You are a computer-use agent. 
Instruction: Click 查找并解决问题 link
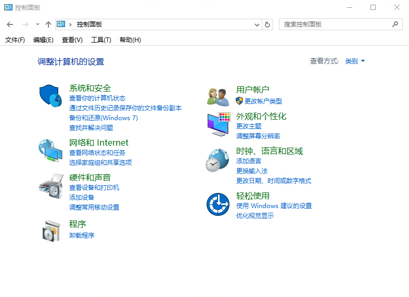[91, 128]
